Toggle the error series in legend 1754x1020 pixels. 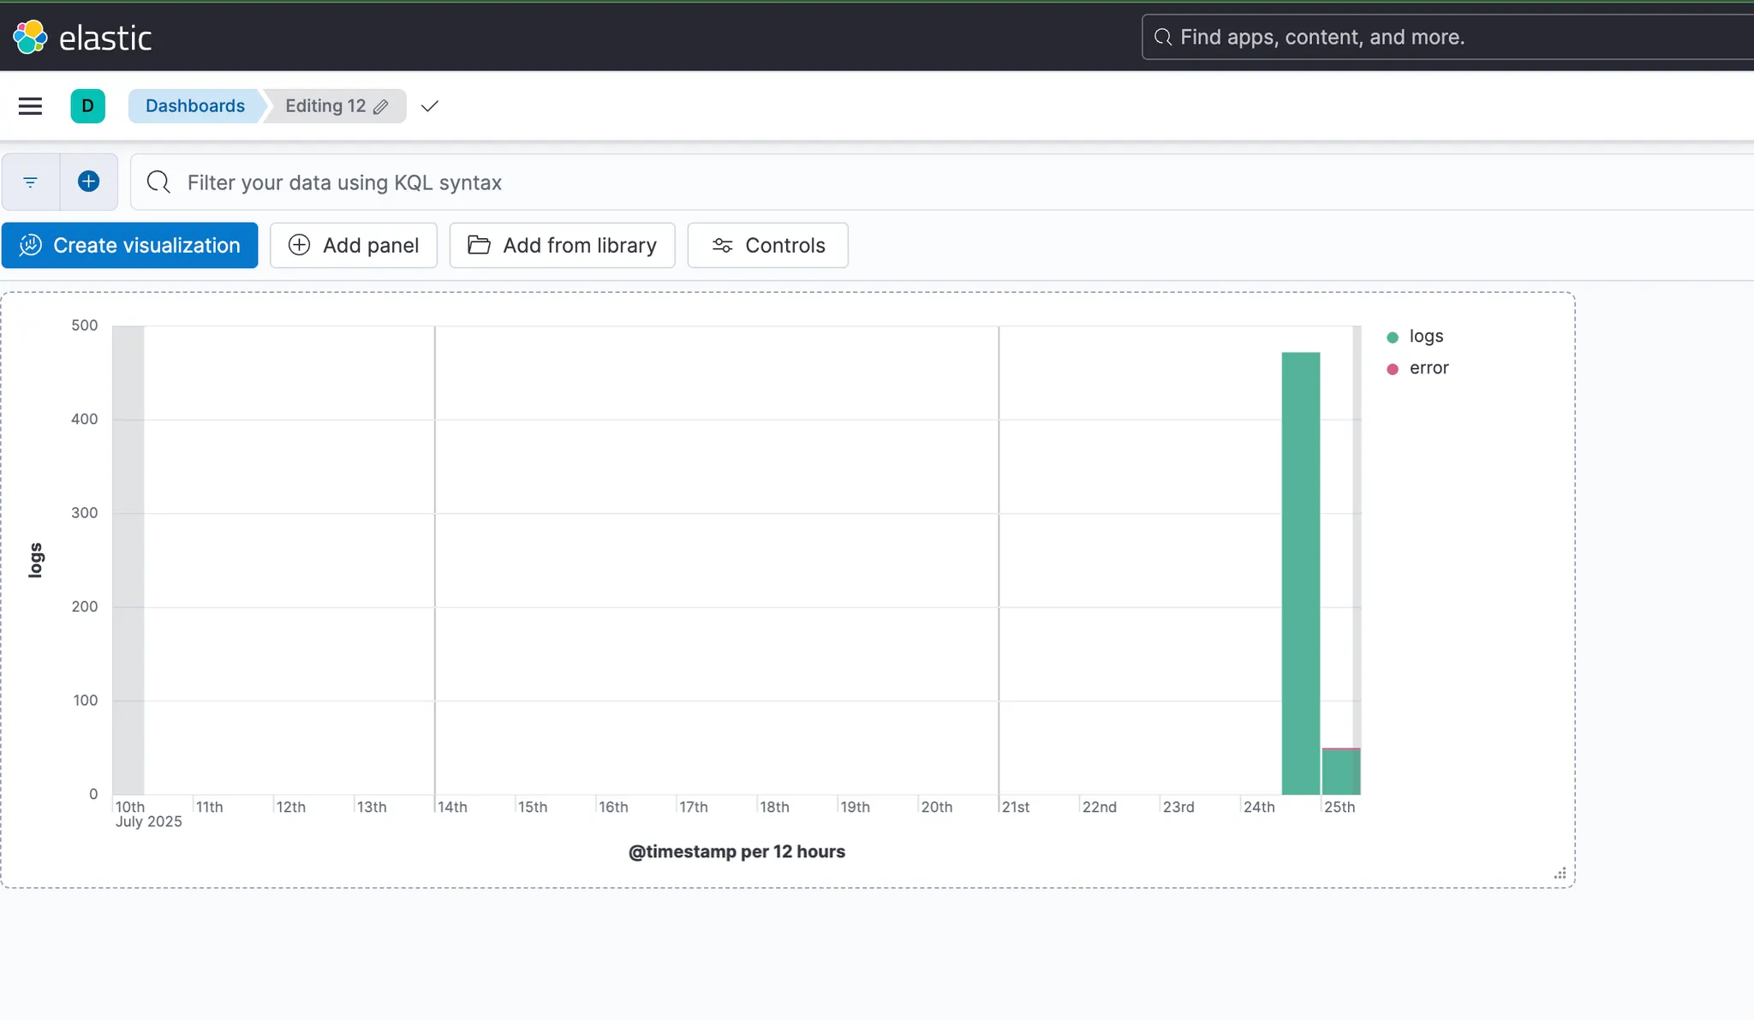pos(1429,368)
